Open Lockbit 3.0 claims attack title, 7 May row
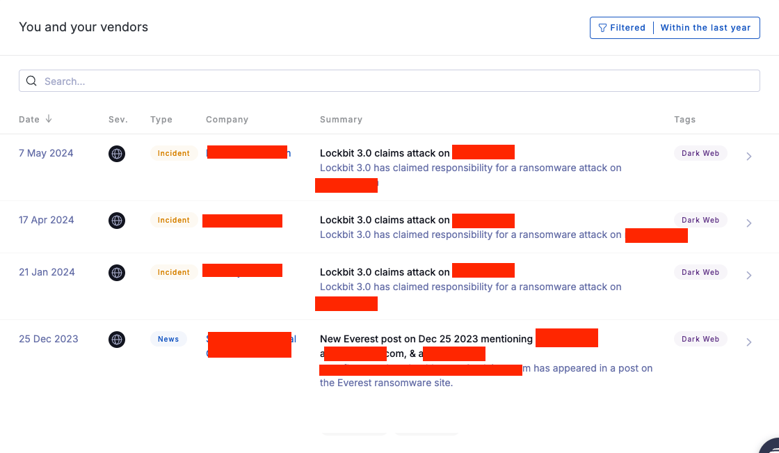Screen dimensions: 779x453 click(x=385, y=153)
